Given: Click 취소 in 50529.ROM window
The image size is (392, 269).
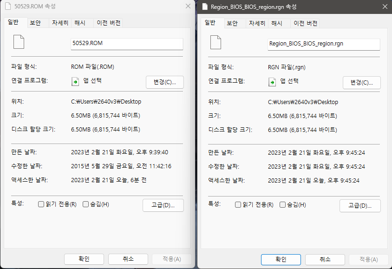Looking at the screenshot, I should pos(128,259).
